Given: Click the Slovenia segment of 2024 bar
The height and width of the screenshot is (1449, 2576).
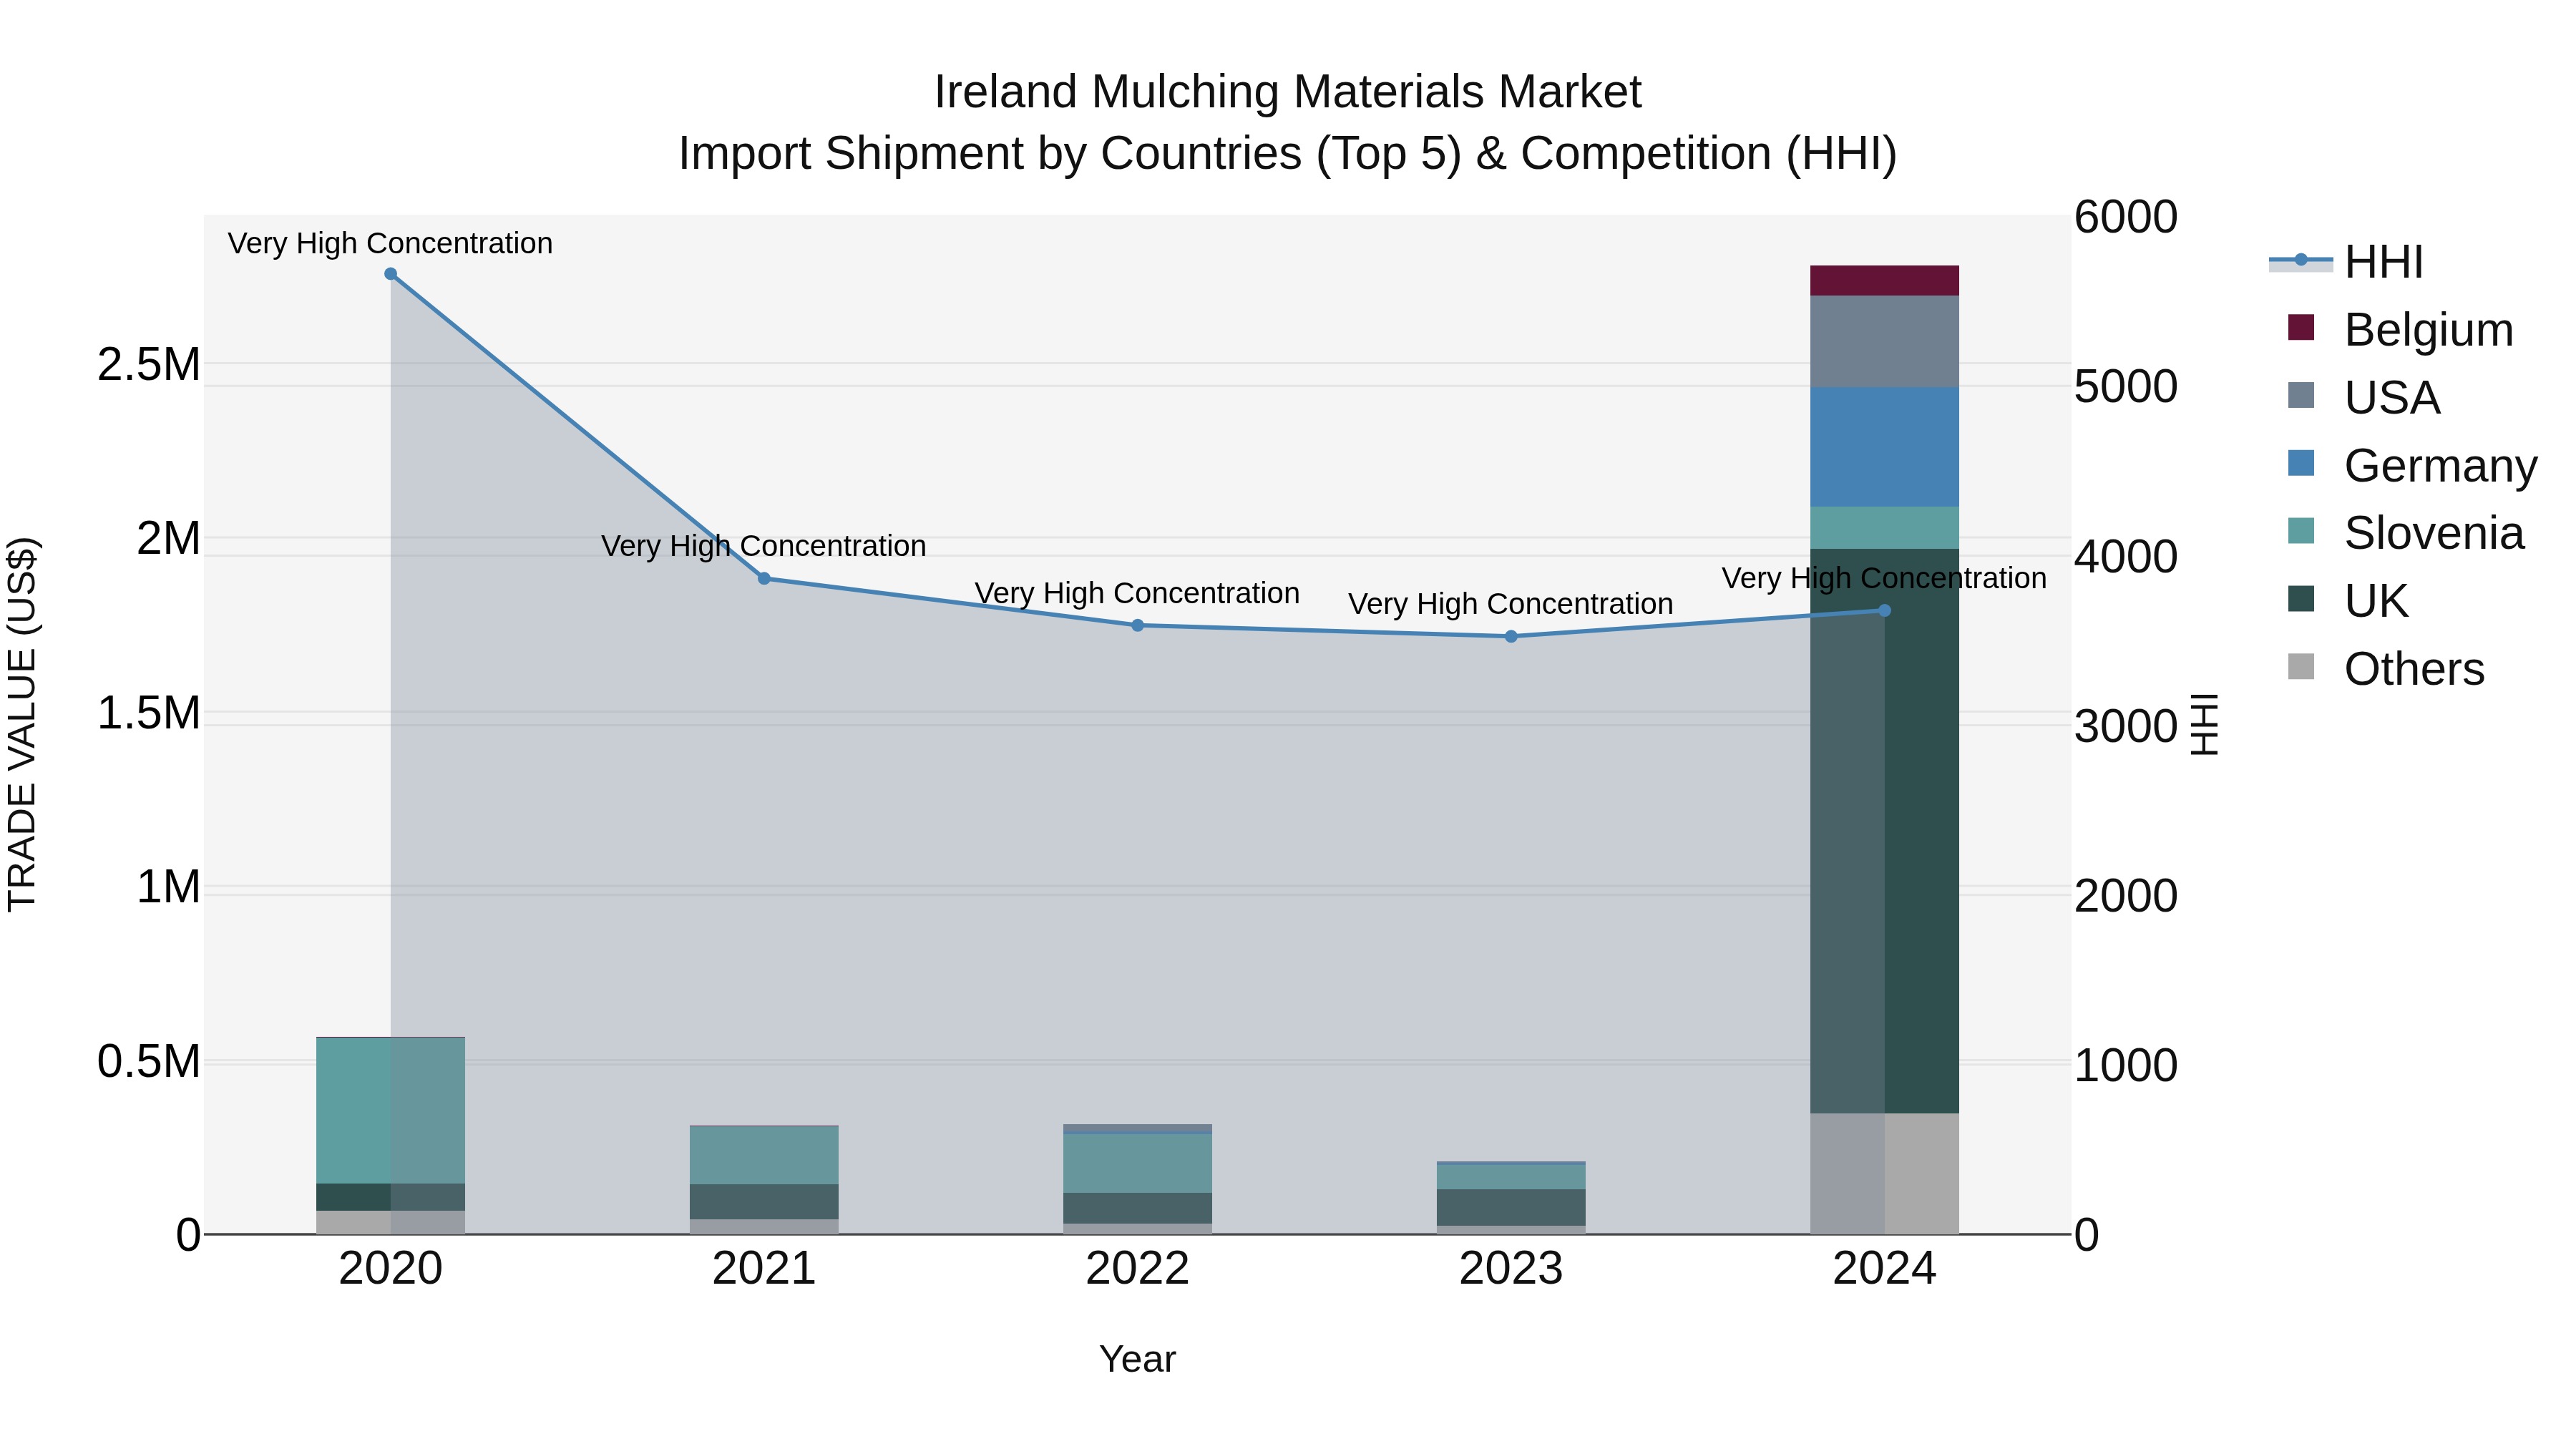Looking at the screenshot, I should 1885,528.
